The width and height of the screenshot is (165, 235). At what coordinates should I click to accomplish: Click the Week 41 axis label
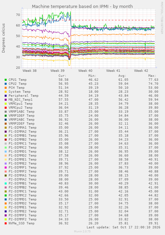coord(113,70)
